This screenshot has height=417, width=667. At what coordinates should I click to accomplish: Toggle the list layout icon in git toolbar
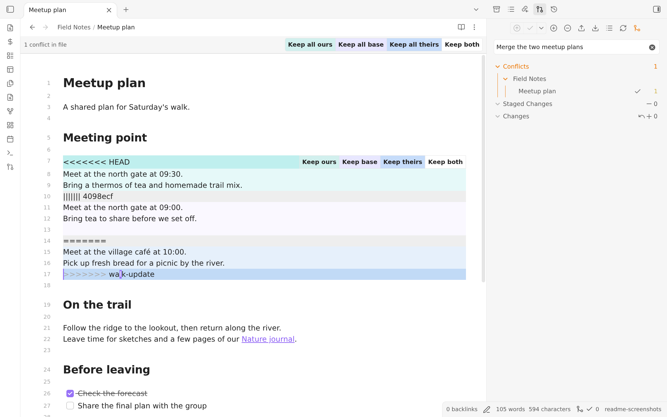609,28
